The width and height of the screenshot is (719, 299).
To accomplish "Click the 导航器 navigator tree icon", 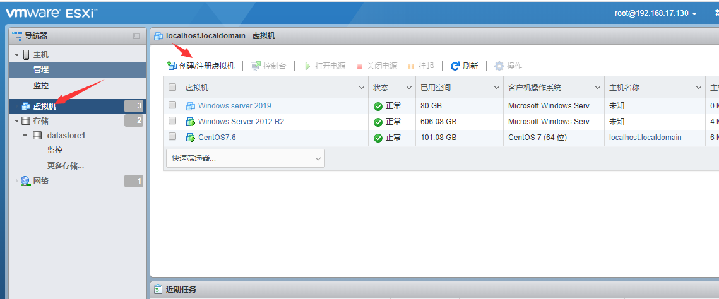I will tap(17, 35).
